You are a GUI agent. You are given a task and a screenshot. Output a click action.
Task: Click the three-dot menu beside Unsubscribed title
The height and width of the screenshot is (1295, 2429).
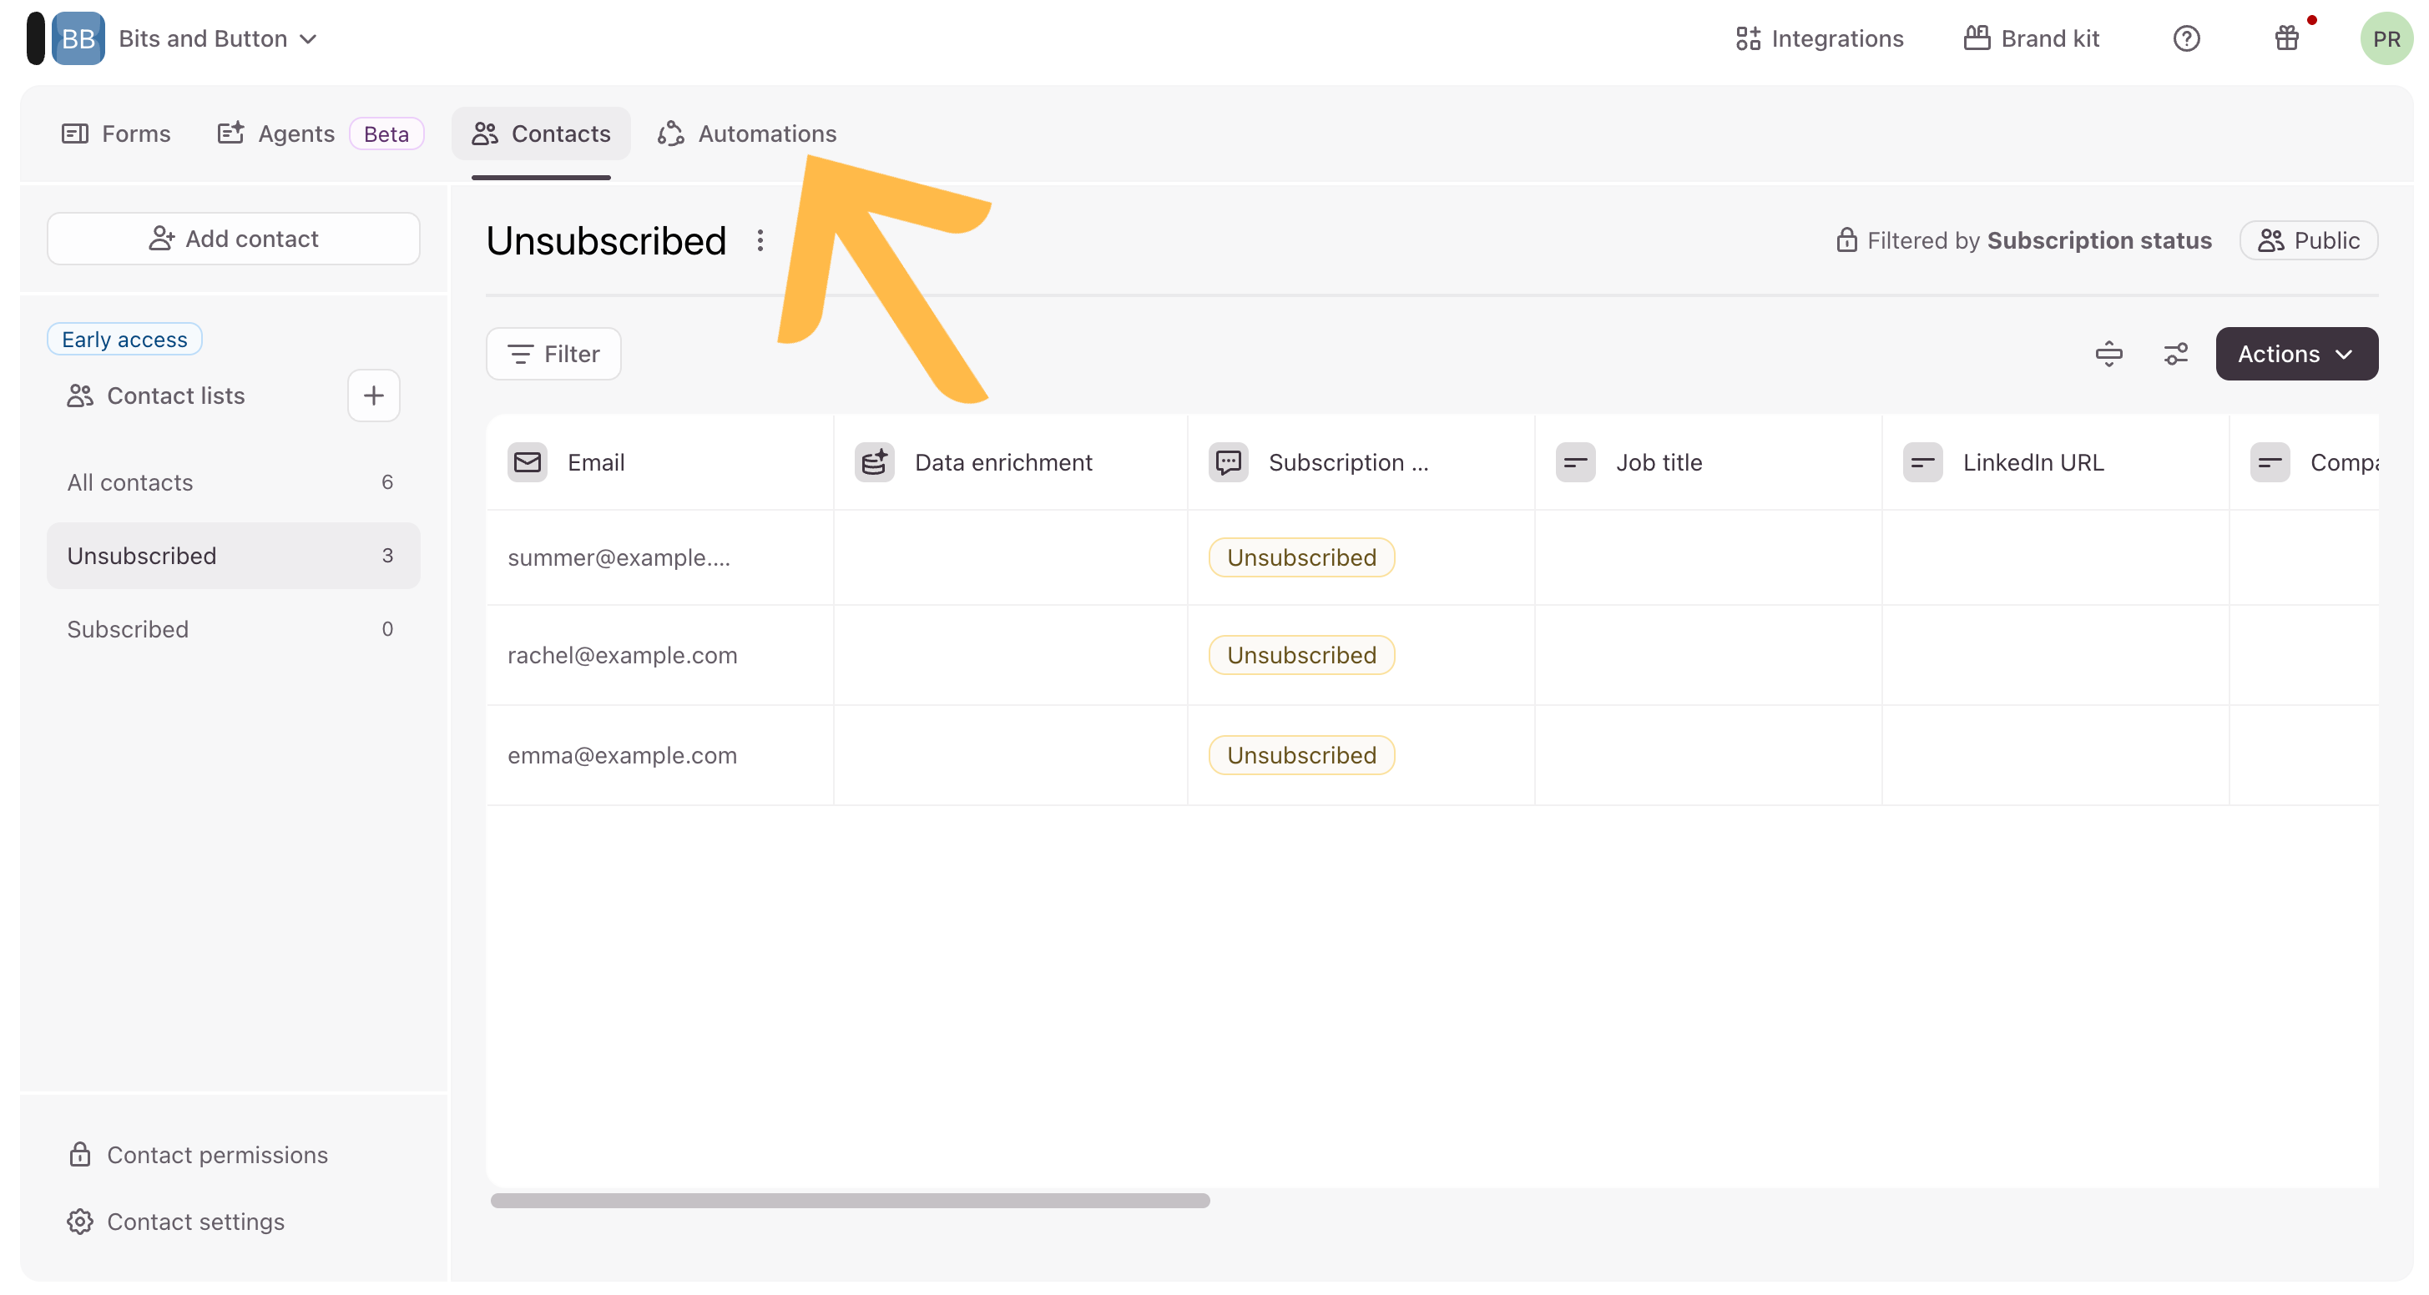point(760,240)
